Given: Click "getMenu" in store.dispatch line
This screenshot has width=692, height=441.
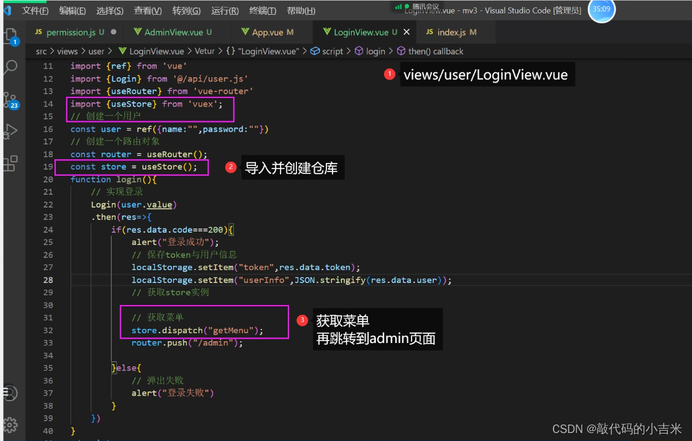Looking at the screenshot, I should tap(231, 331).
